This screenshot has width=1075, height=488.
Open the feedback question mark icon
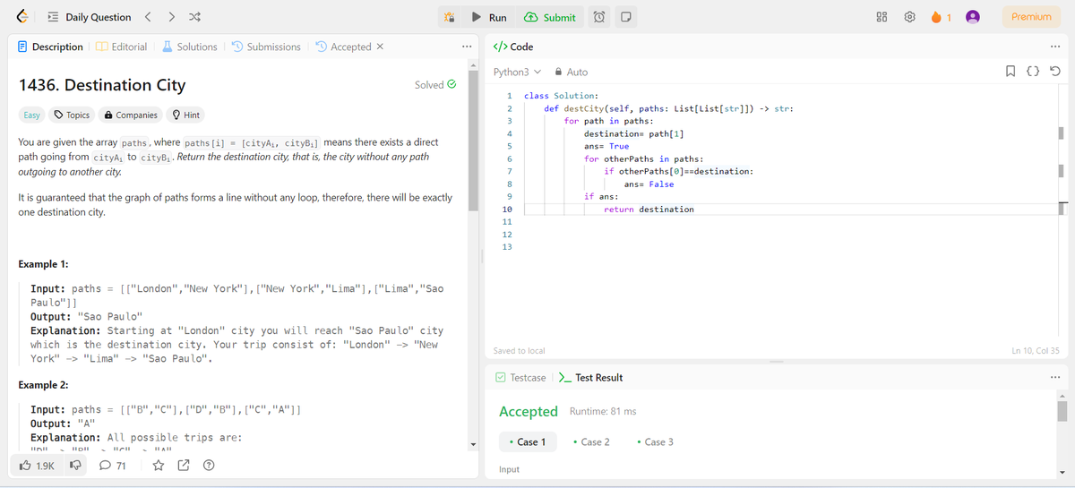[208, 466]
